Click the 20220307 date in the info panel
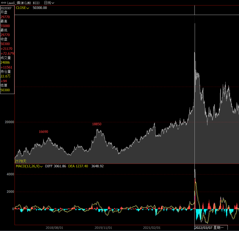Viewport: 239px width, 231px height. click(6, 8)
